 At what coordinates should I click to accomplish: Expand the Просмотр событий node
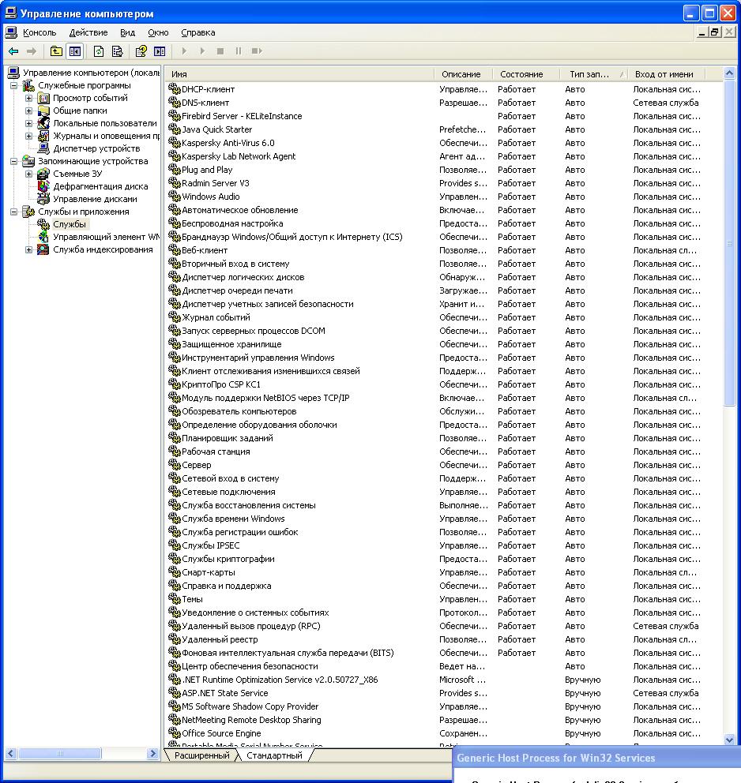(29, 98)
